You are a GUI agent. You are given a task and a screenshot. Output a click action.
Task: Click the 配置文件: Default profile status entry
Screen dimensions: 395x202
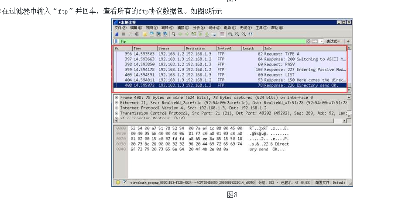(330, 182)
